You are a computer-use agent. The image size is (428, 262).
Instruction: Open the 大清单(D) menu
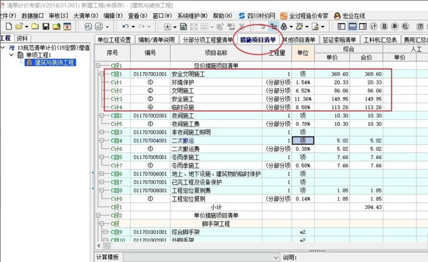point(85,16)
